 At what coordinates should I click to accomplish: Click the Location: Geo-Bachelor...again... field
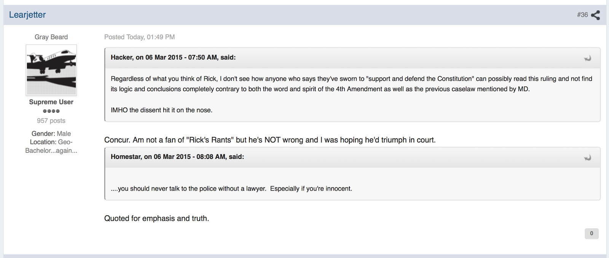(x=51, y=146)
